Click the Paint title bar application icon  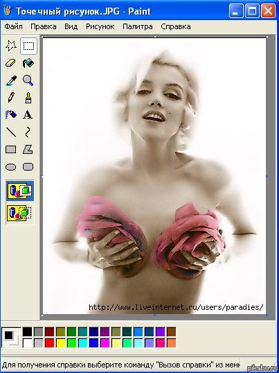coord(8,11)
